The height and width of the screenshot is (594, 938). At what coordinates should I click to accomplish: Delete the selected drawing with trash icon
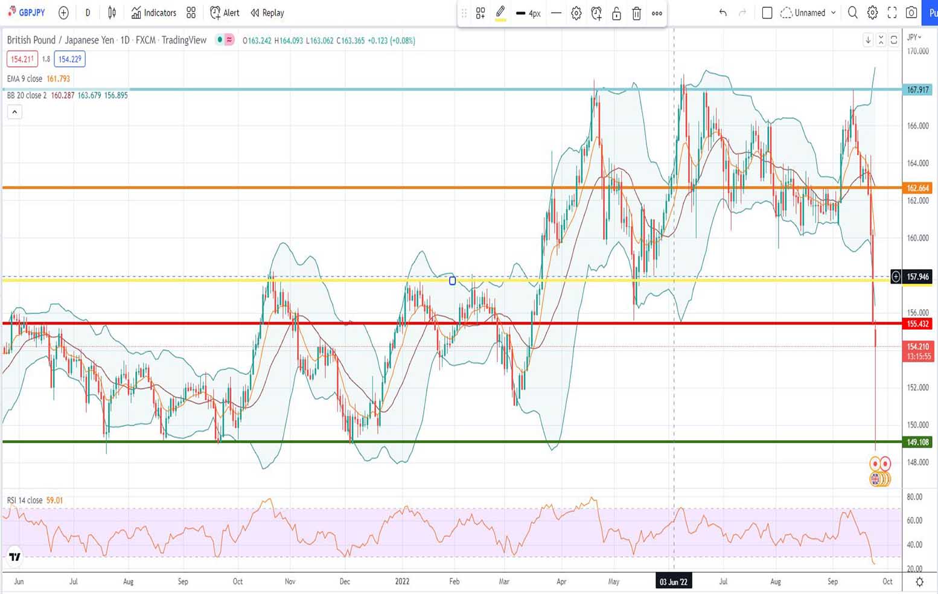coord(636,13)
